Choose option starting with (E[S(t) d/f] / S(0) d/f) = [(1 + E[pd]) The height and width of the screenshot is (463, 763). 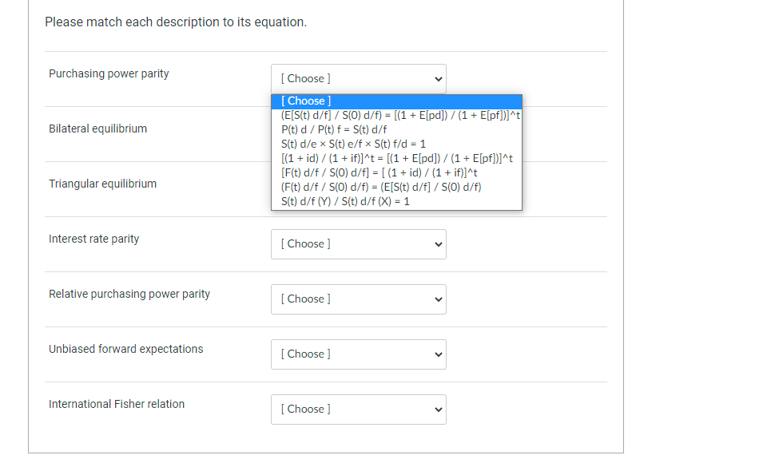[396, 115]
